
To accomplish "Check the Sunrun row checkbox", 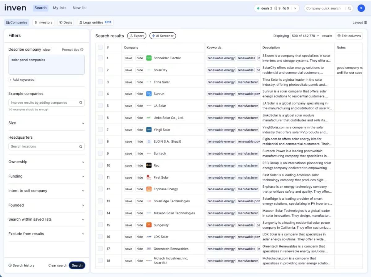I will (x=100, y=94).
